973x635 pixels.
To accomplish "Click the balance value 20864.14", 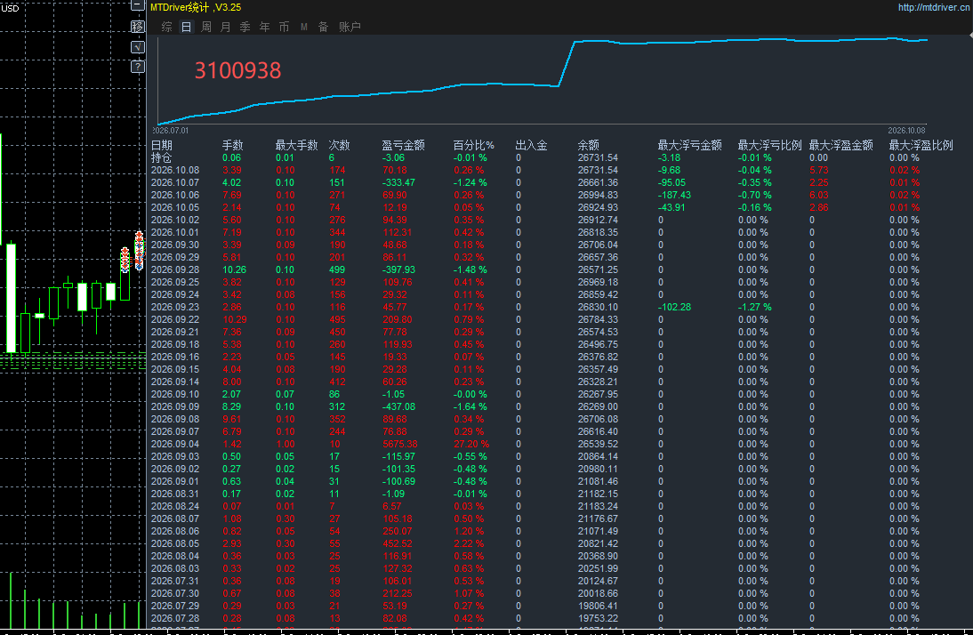I will click(x=598, y=456).
